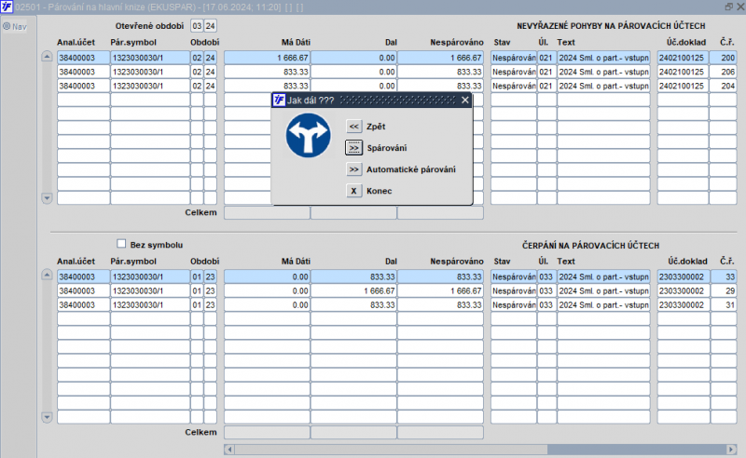Click the application logo in title bar

(7, 7)
